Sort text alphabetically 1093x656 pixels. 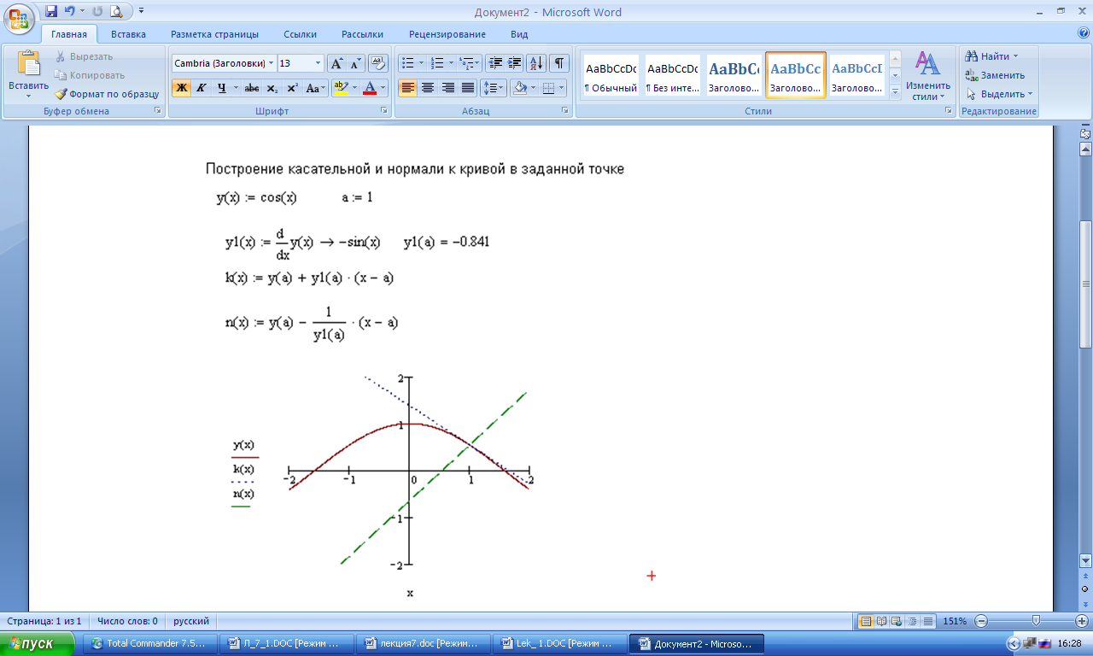(x=536, y=63)
